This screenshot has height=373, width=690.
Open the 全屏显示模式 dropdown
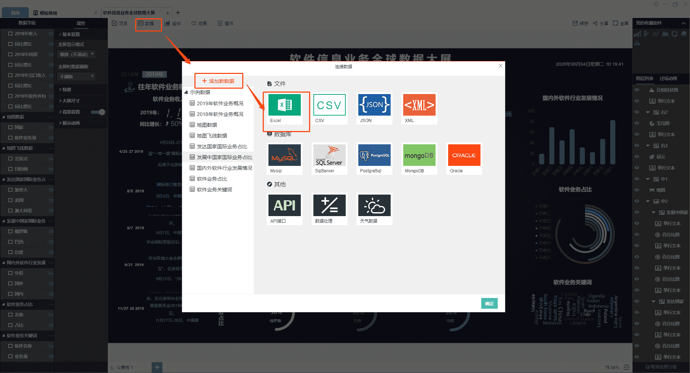(x=77, y=55)
